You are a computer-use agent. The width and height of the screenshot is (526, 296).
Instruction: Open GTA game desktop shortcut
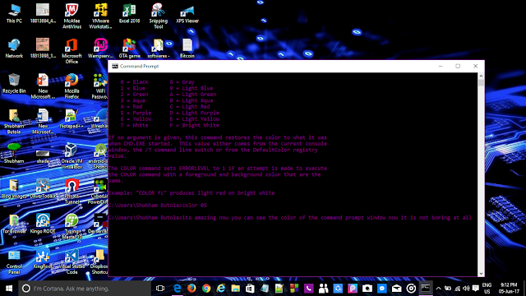click(x=129, y=49)
